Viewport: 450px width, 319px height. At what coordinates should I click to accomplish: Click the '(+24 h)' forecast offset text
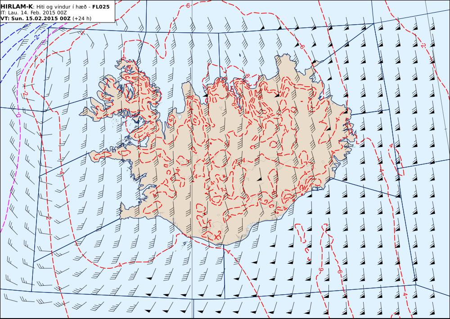tap(82, 18)
